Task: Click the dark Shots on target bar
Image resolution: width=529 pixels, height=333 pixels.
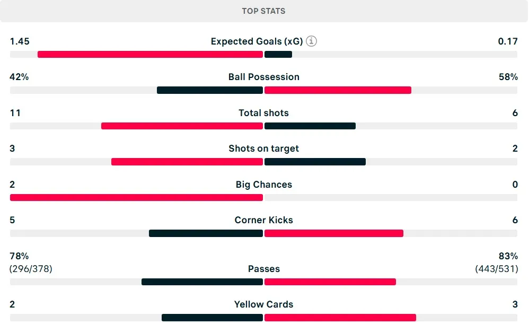Action: pyautogui.click(x=315, y=162)
